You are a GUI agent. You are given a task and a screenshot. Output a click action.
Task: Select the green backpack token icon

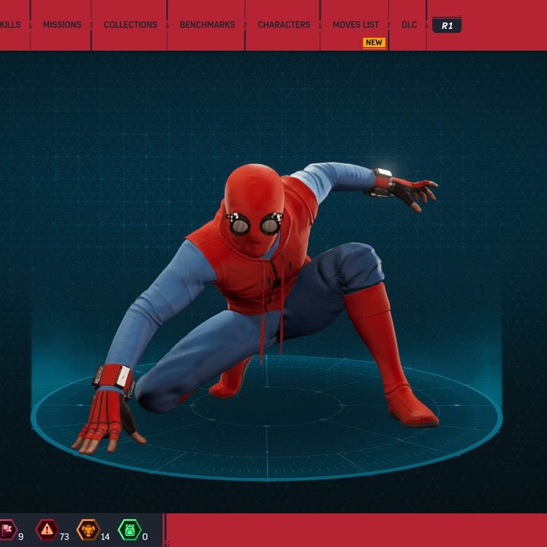(x=129, y=530)
